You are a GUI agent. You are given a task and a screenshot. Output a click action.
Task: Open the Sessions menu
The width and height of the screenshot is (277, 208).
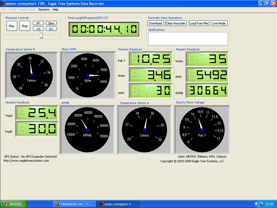(44, 10)
